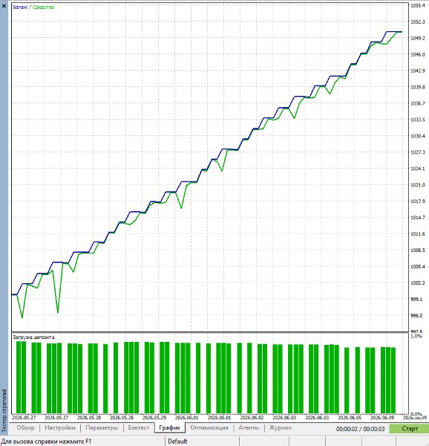Click the 2026.06.02 date axis label
This screenshot has height=446, width=429.
coord(252,418)
